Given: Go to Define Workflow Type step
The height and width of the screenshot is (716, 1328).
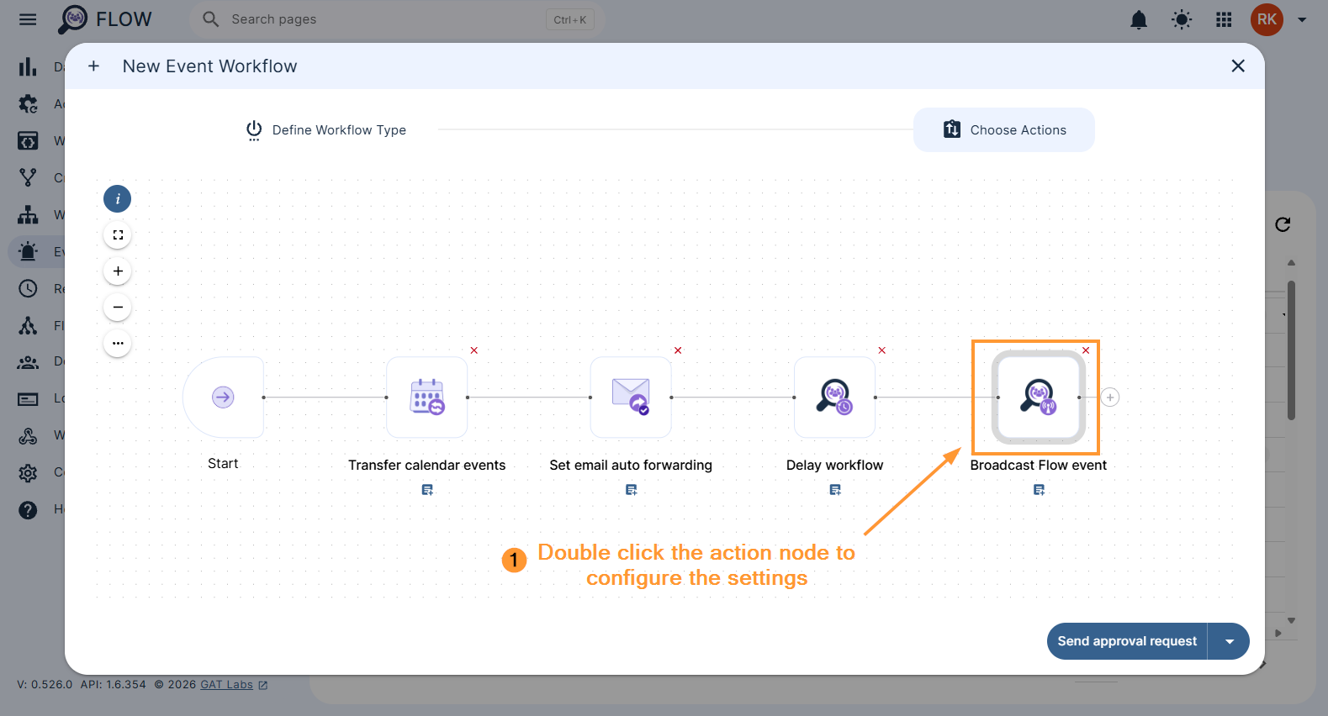Looking at the screenshot, I should [x=325, y=130].
